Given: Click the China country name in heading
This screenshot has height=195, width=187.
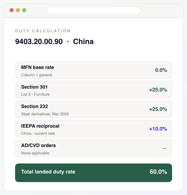Looking at the screenshot, I should pos(83,41).
